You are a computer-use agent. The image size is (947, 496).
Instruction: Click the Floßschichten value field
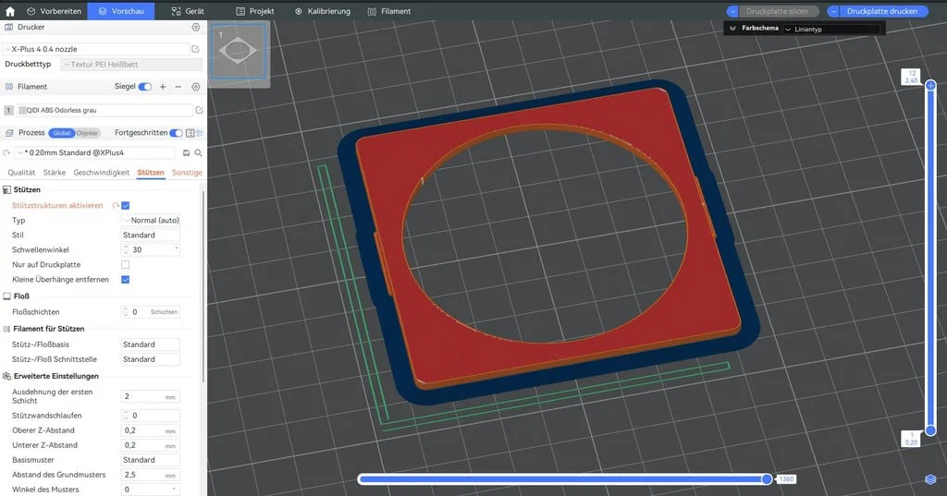tap(151, 312)
